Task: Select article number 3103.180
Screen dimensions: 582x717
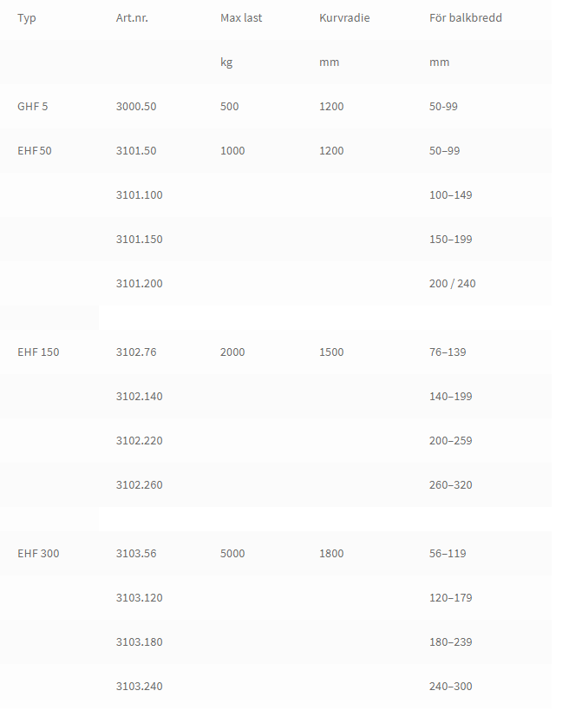Action: point(140,642)
